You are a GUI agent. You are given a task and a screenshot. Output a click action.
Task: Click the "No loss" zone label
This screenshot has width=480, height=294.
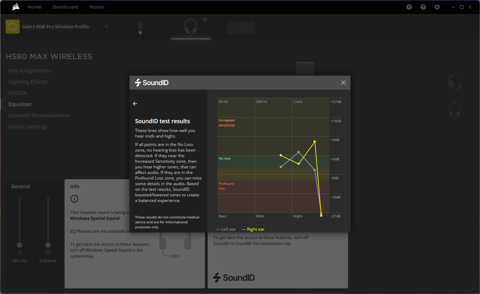click(225, 159)
